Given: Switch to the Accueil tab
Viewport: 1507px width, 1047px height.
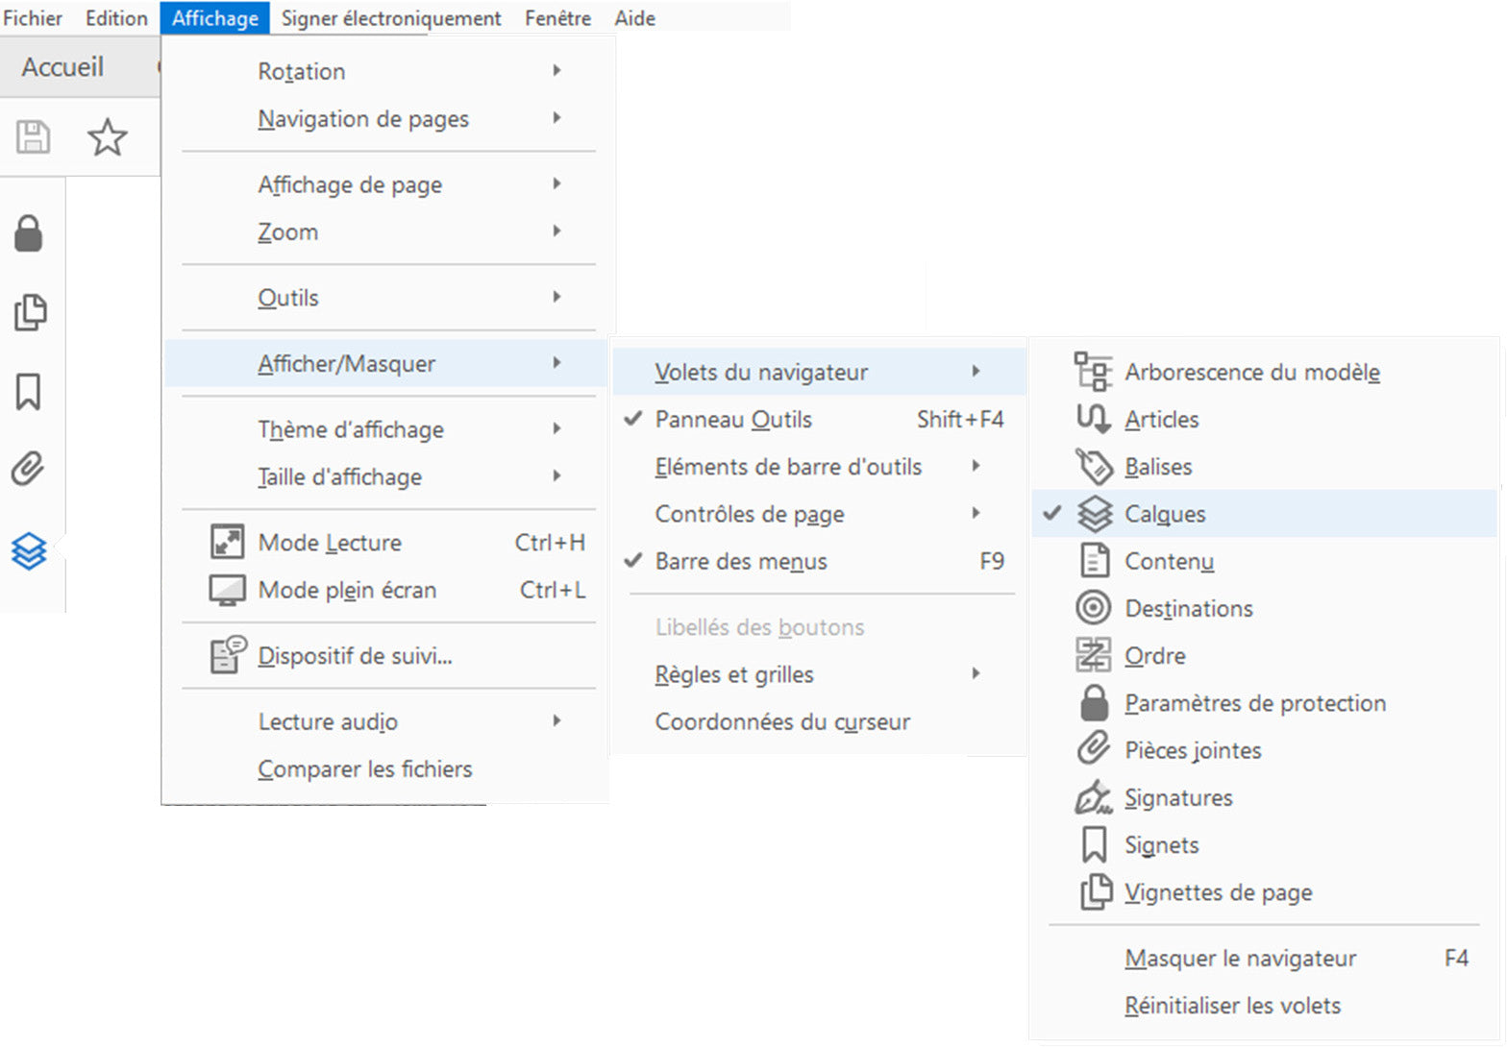Looking at the screenshot, I should tap(62, 67).
